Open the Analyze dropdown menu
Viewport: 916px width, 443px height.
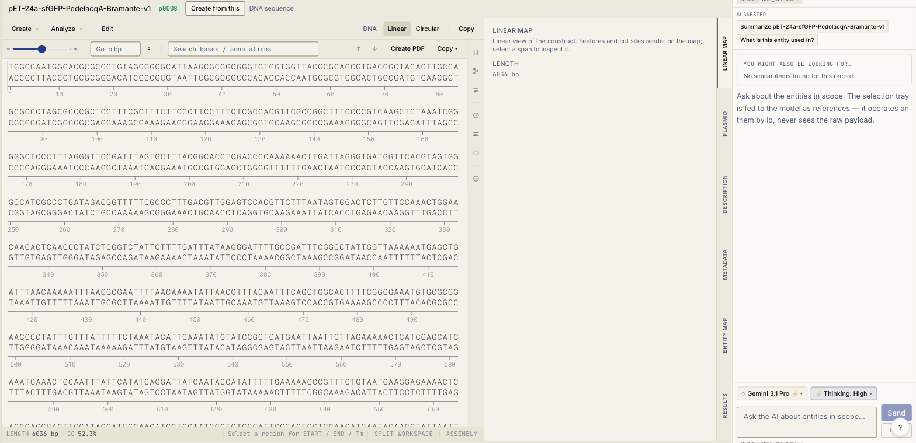(67, 29)
